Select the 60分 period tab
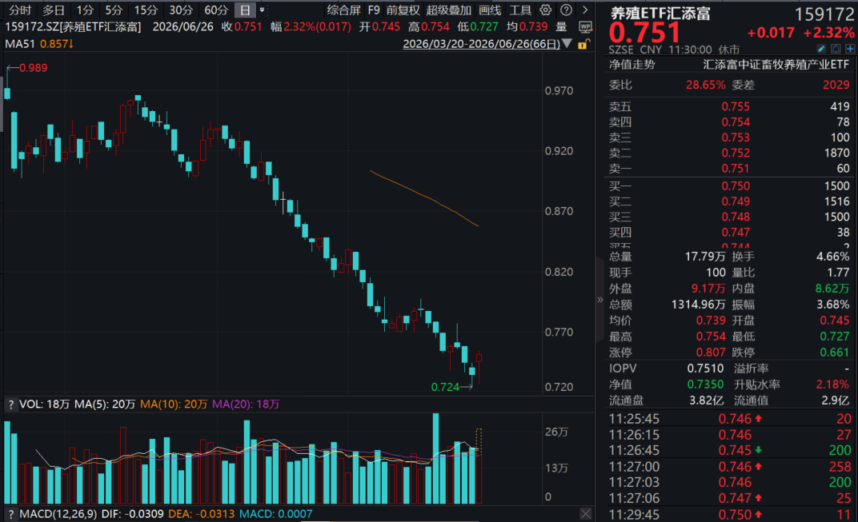This screenshot has height=522, width=858. tap(215, 10)
